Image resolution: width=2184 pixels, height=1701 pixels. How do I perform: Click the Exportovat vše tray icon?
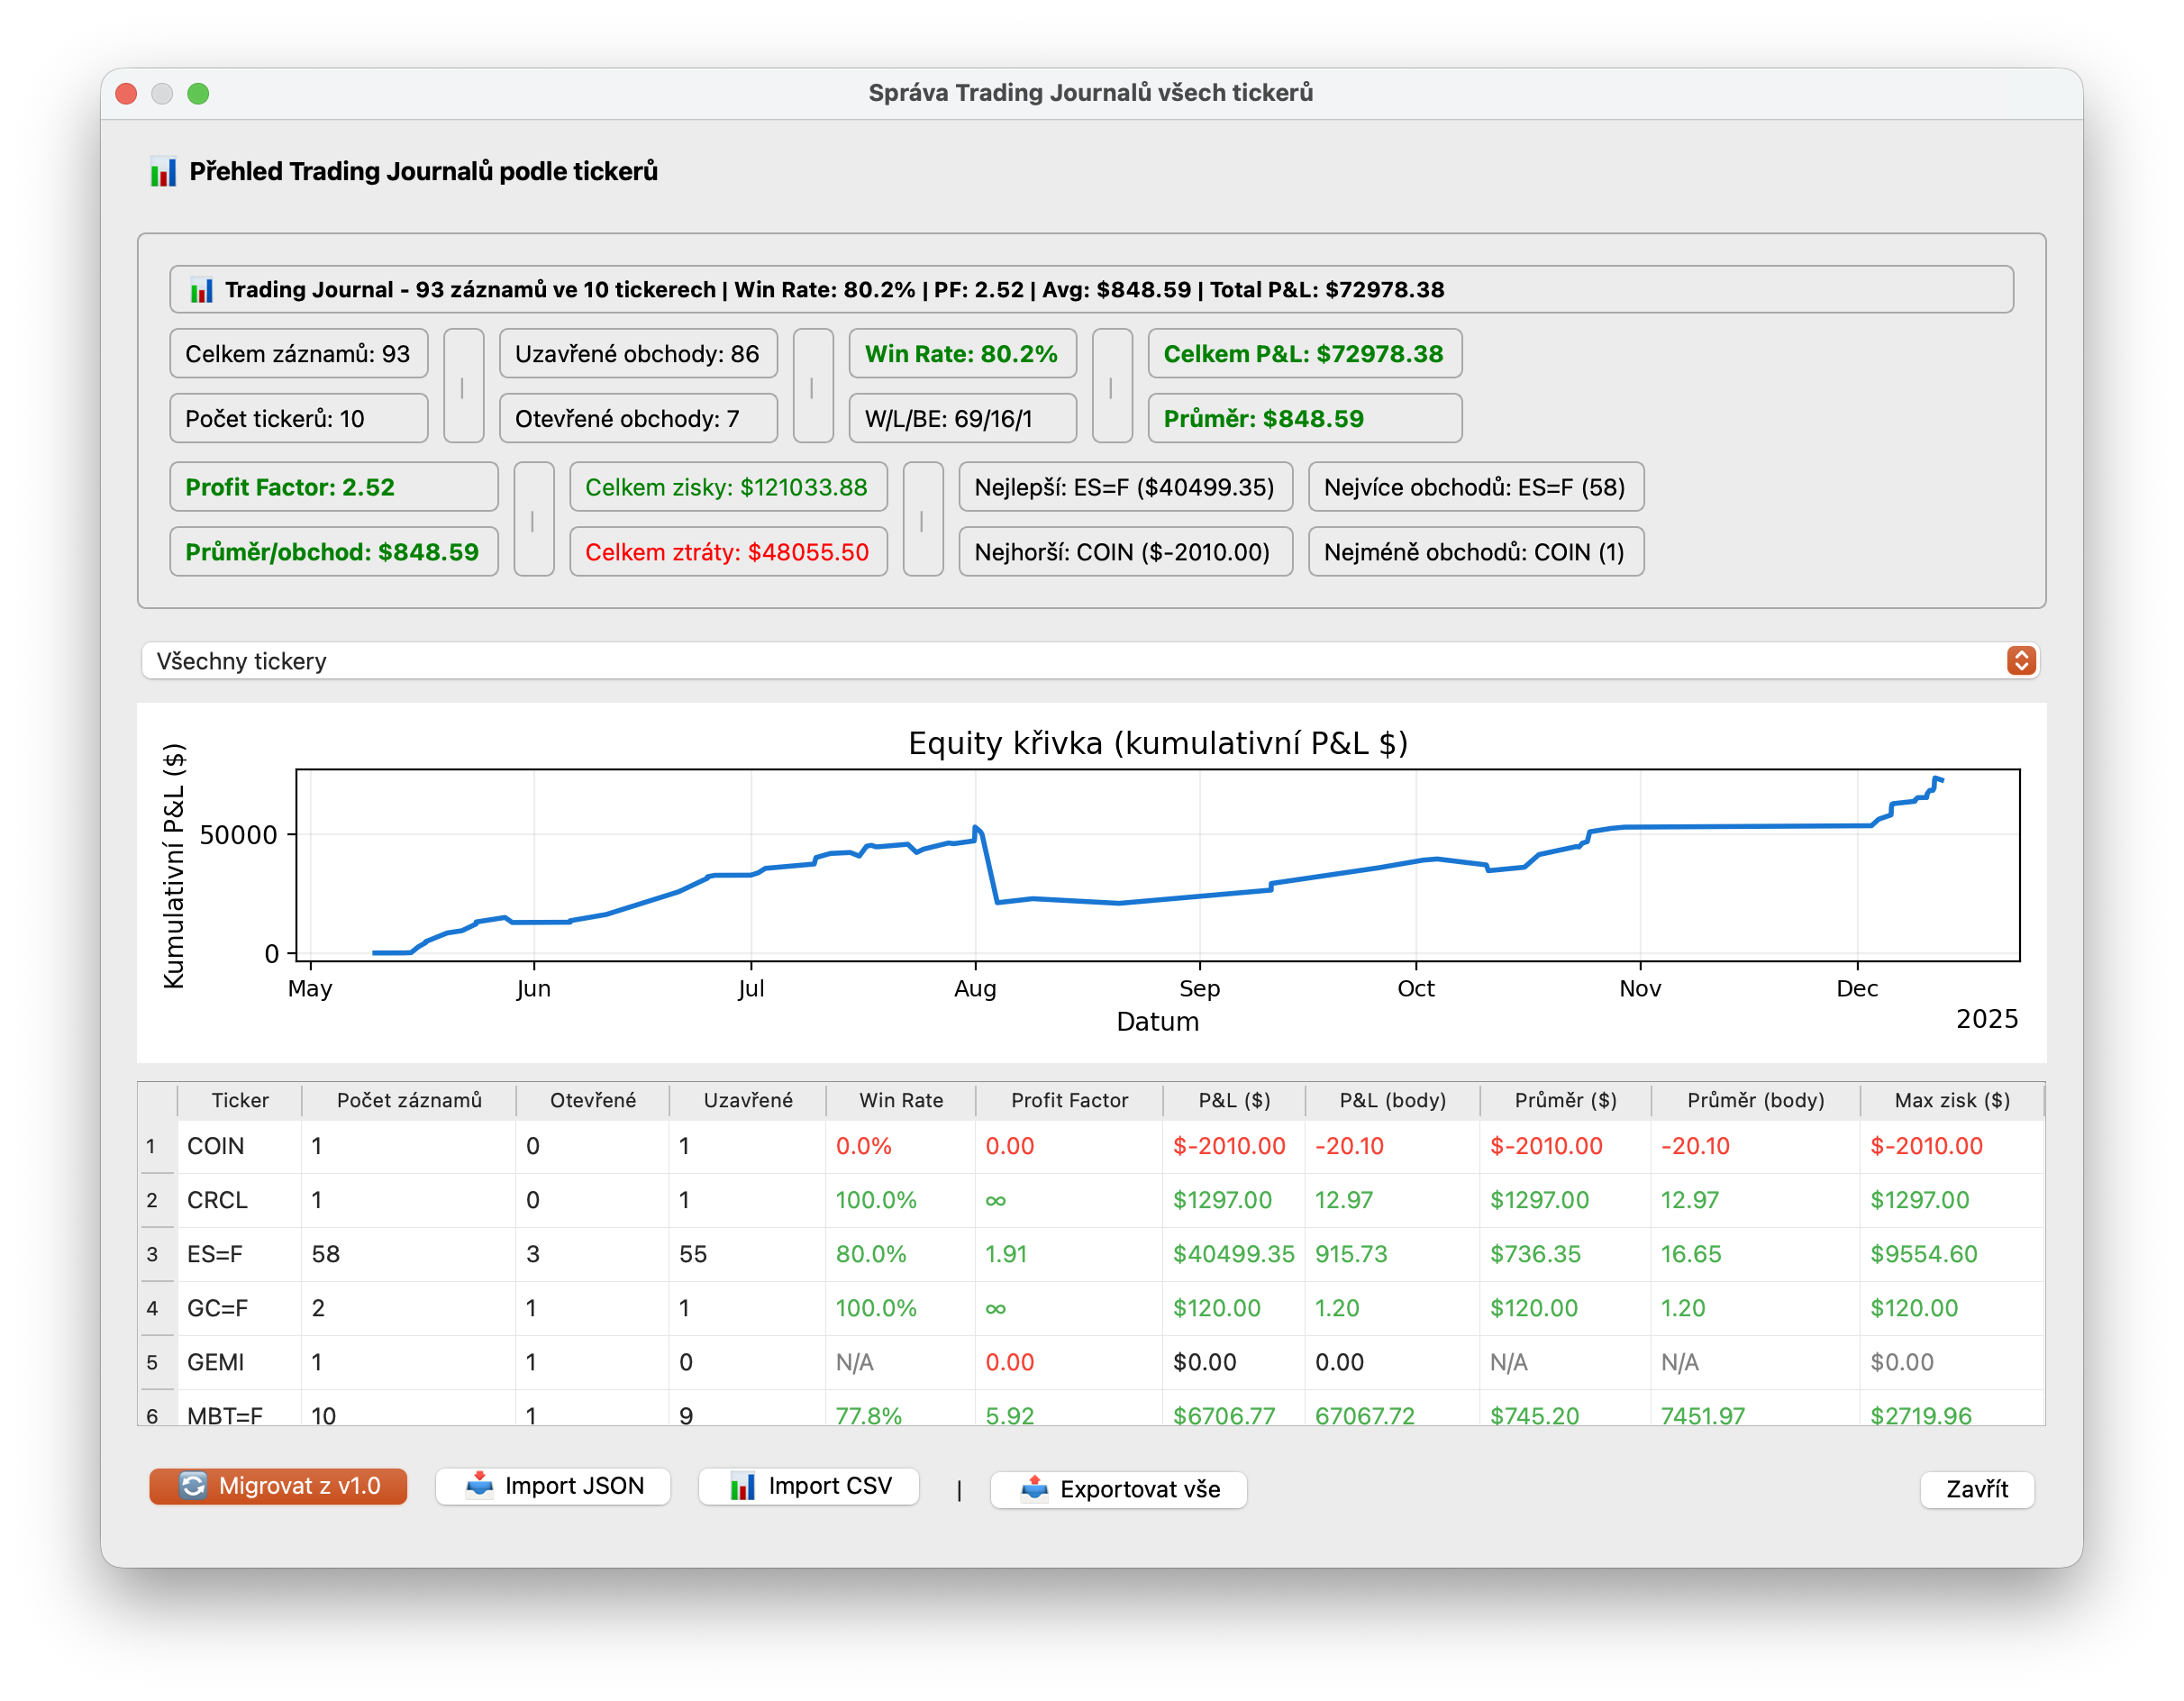1034,1489
